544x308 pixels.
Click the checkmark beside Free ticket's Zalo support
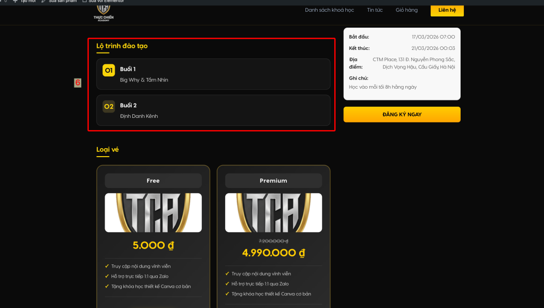point(107,277)
